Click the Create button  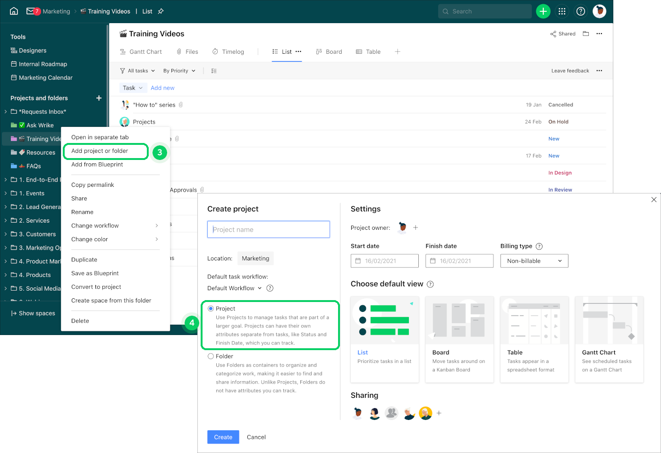coord(223,437)
